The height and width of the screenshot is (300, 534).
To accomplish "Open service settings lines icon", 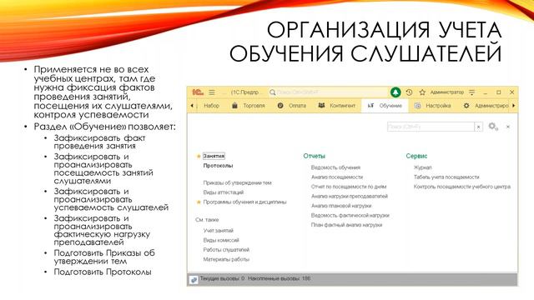I will [x=471, y=92].
